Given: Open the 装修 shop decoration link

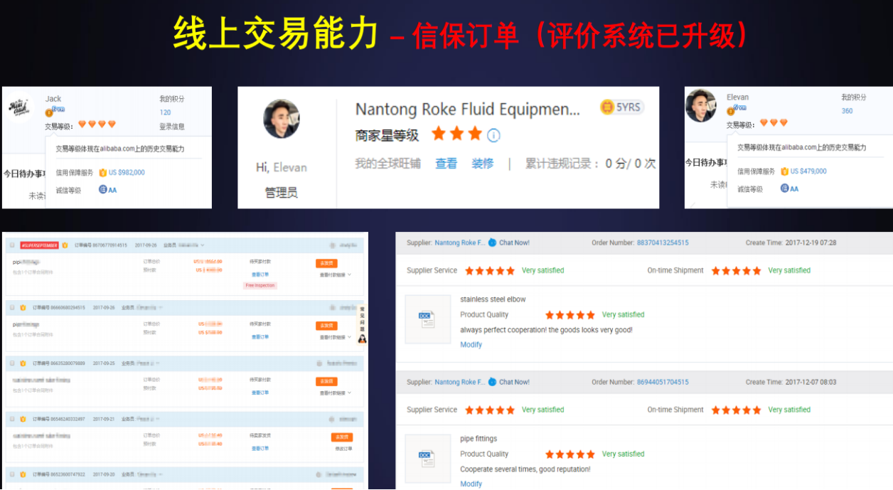Looking at the screenshot, I should tap(483, 164).
